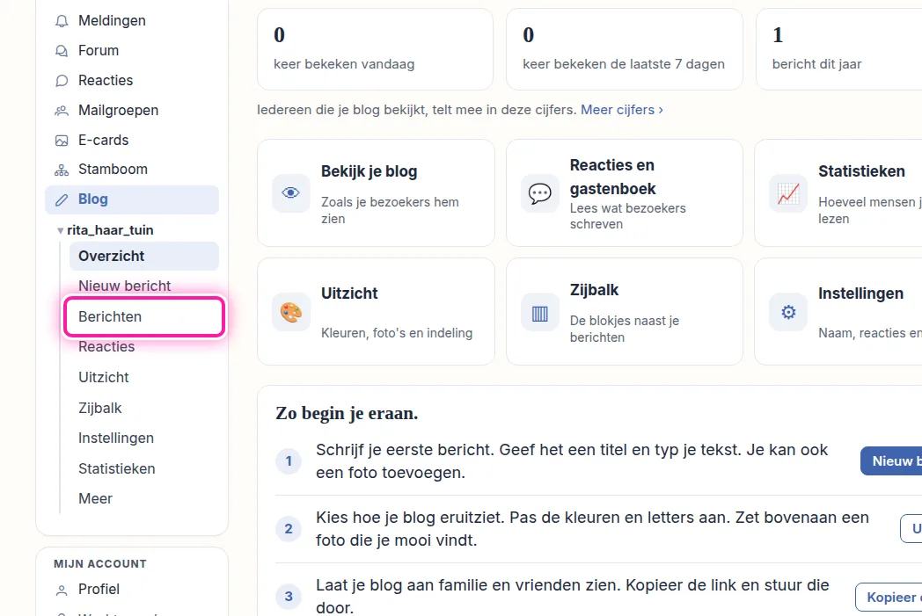Open the Zijbalk card title
This screenshot has height=616, width=922.
point(594,290)
